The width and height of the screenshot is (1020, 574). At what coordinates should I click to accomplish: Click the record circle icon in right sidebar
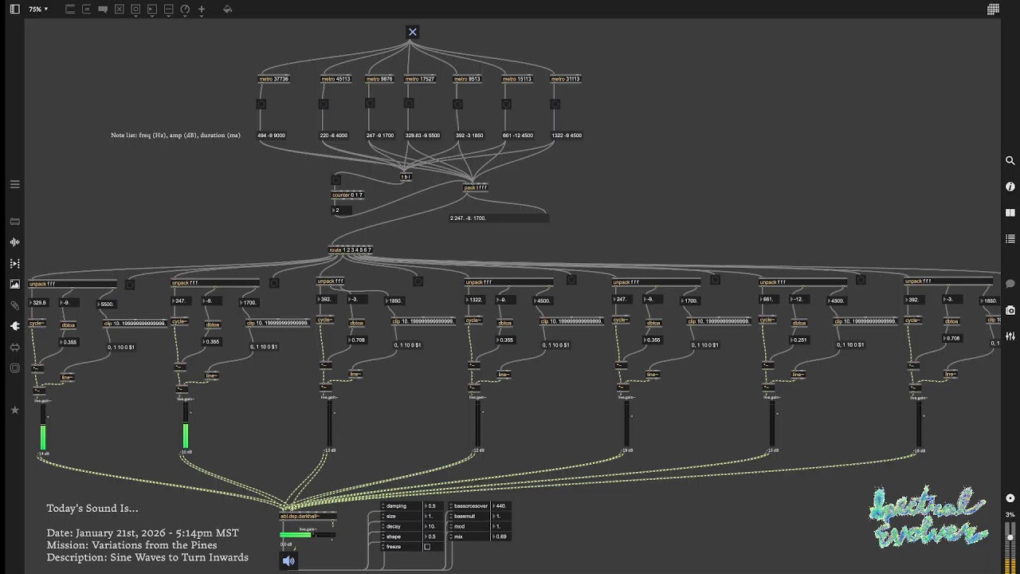[1010, 497]
